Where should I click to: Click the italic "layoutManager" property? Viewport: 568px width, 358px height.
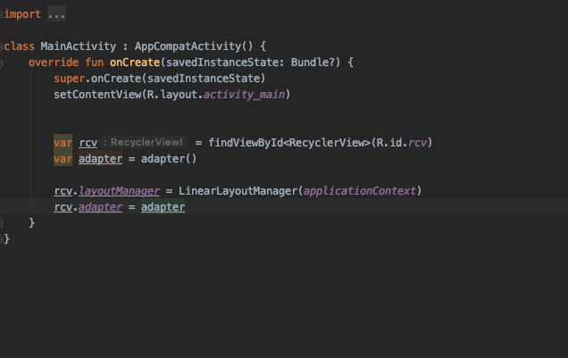pos(119,191)
